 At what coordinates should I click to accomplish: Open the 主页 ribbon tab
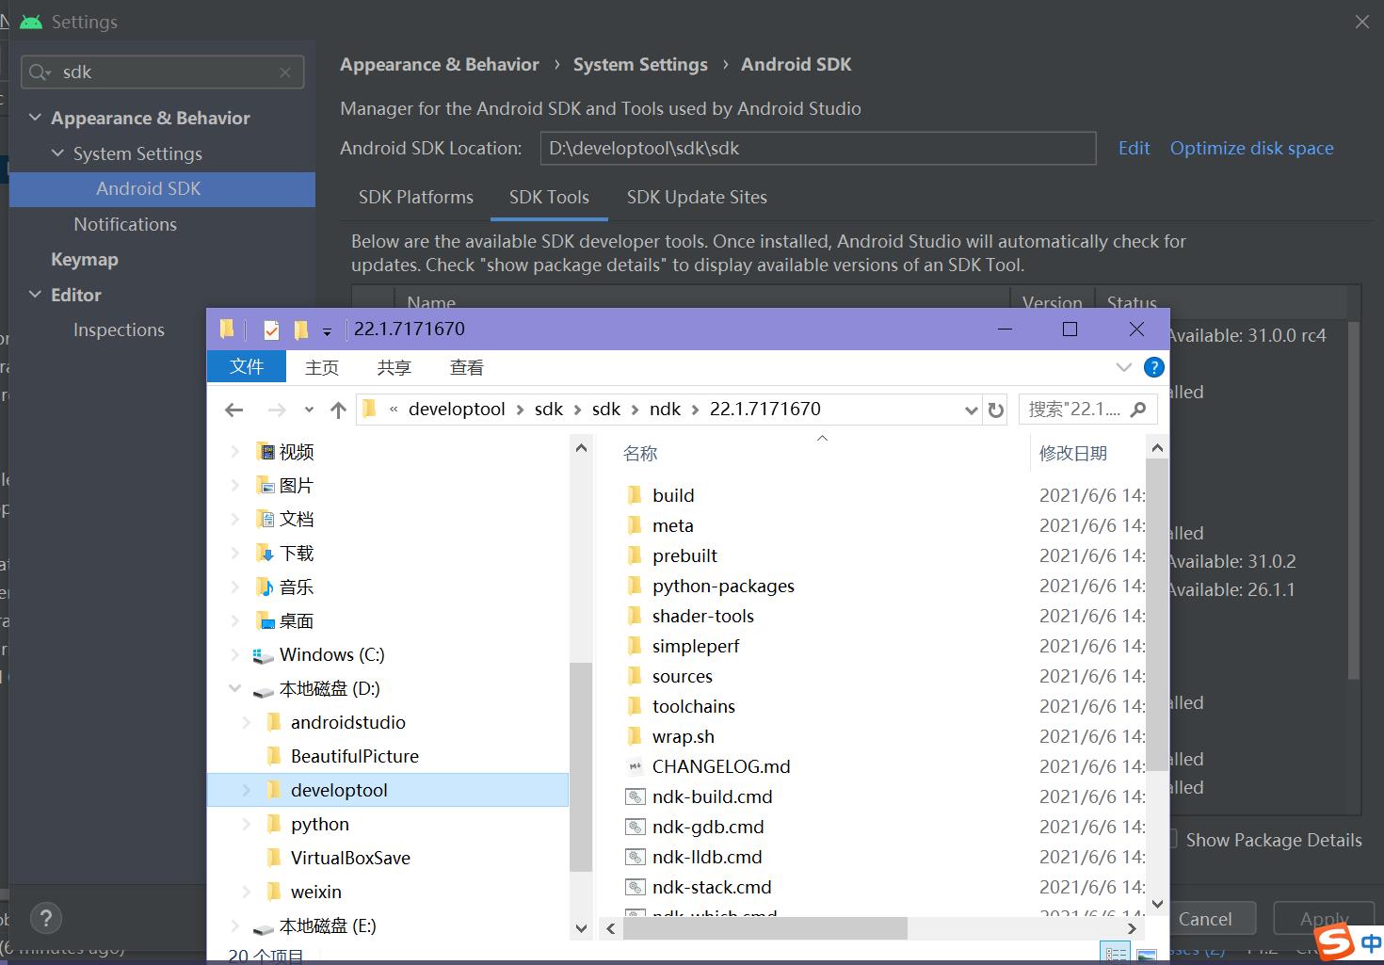[322, 367]
